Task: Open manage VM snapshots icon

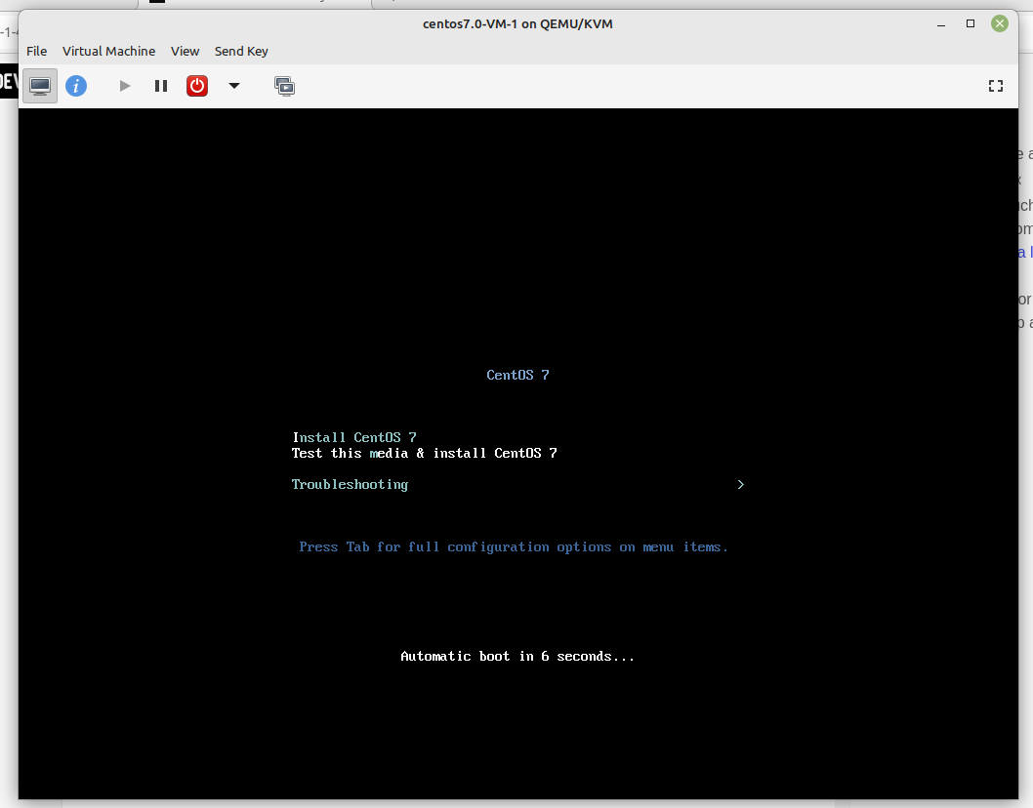Action: pyautogui.click(x=284, y=86)
